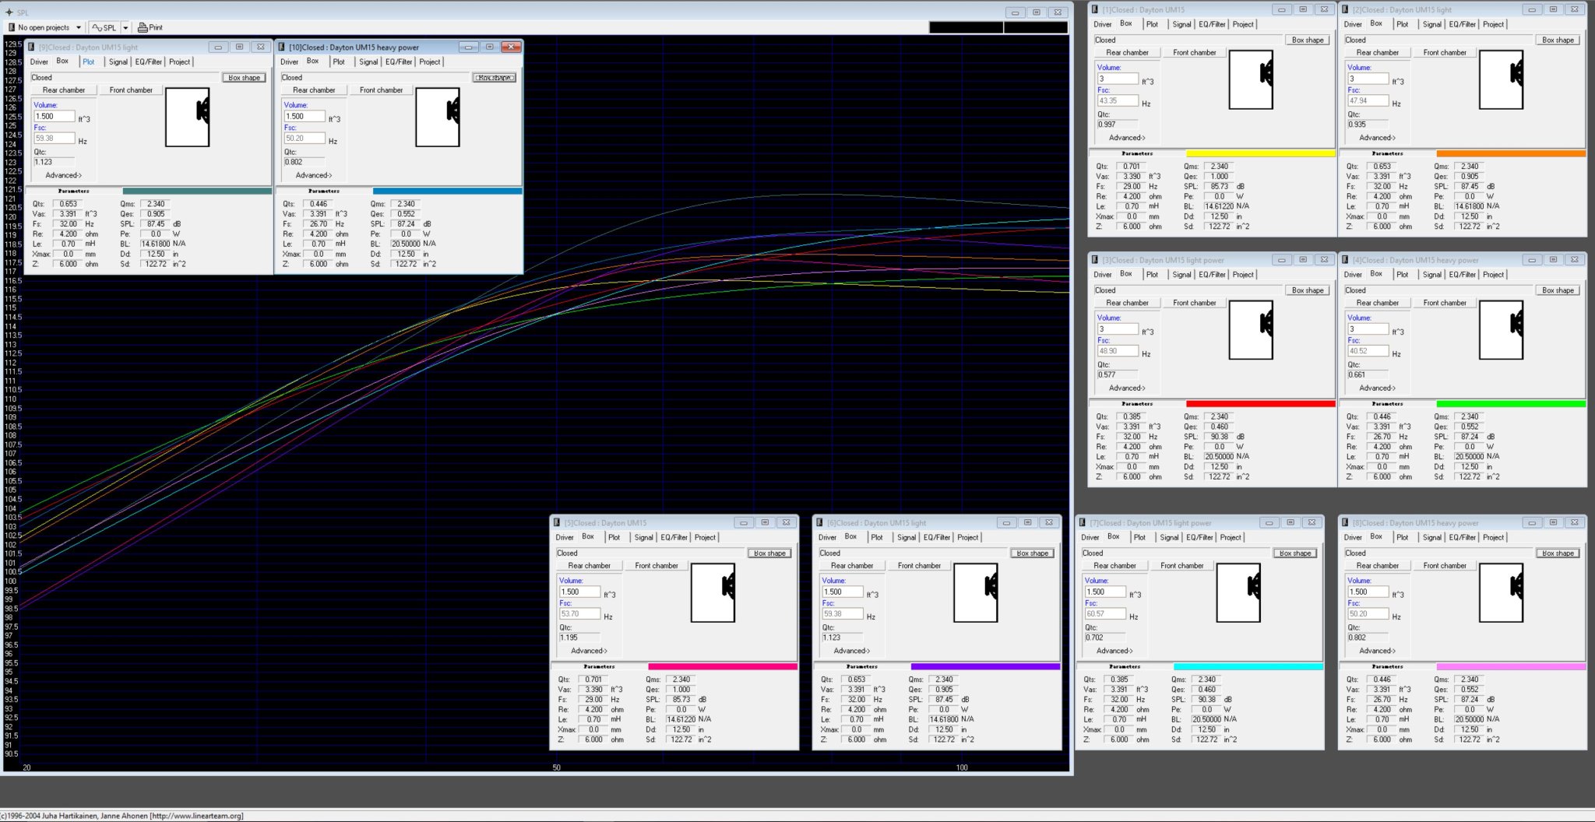
Task: Click the printer icon in SPL toolbar
Action: click(x=143, y=27)
